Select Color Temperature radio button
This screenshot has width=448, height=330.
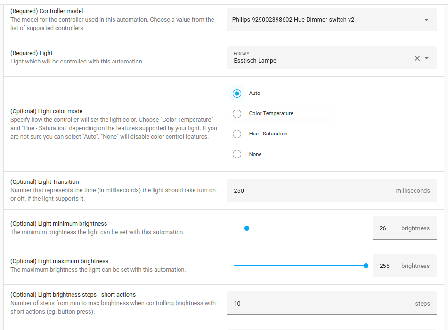coord(237,114)
